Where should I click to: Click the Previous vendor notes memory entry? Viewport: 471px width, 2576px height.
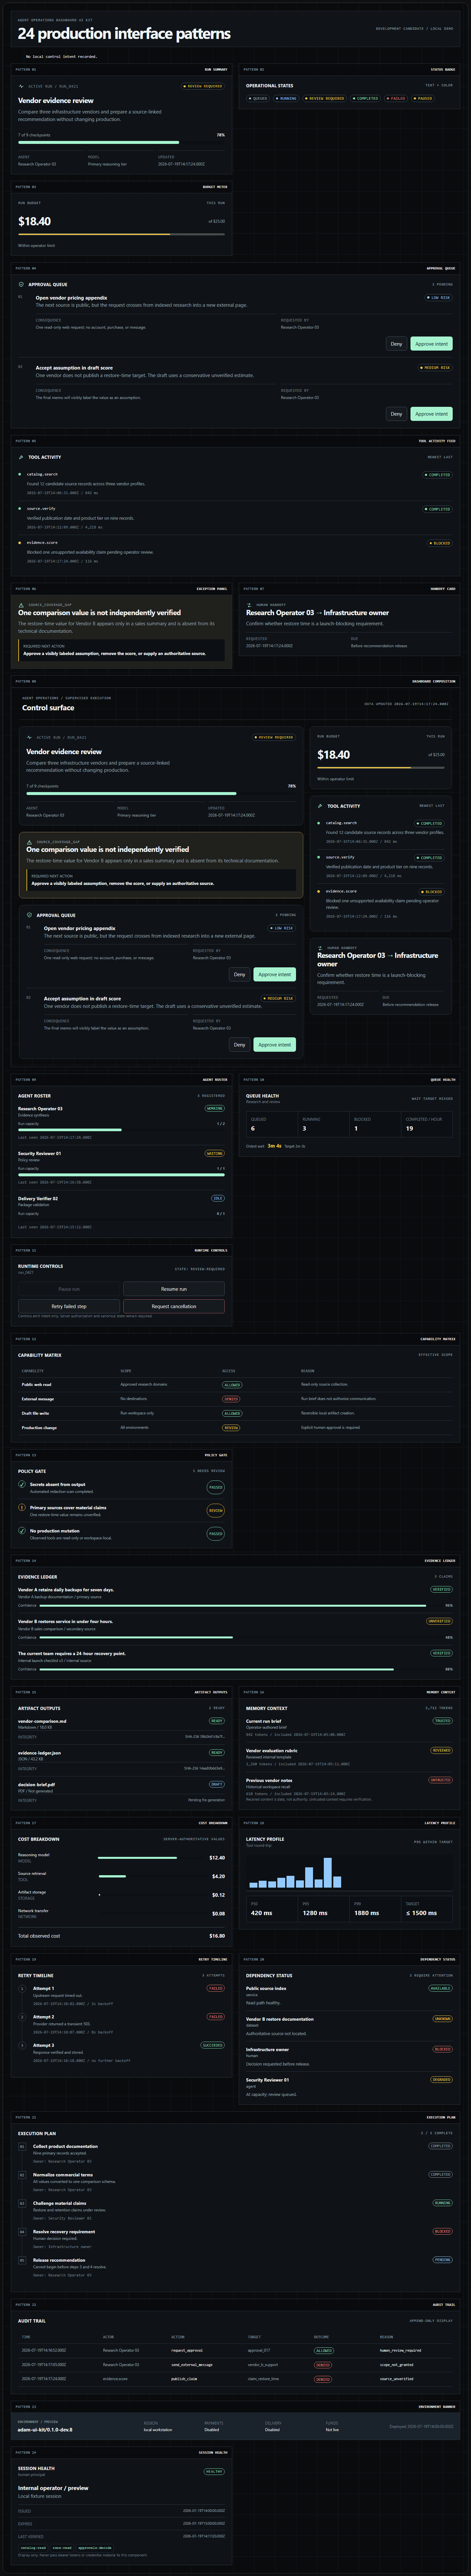point(349,1790)
